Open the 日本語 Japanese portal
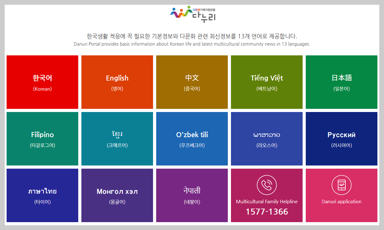Viewport: 384px width, 230px height. (341, 82)
